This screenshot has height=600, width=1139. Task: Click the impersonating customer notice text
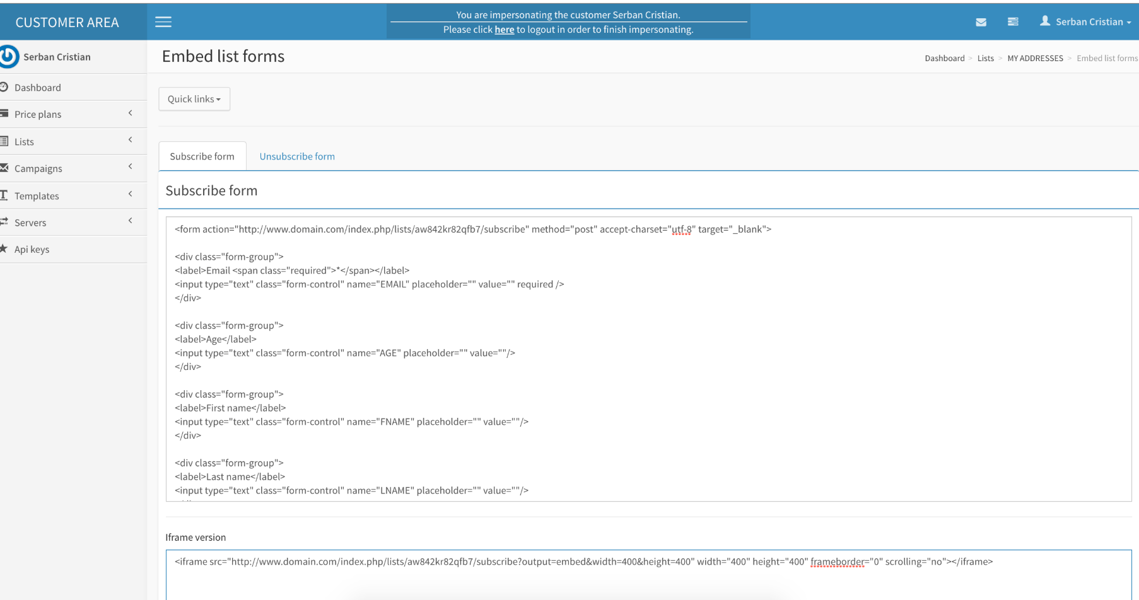click(x=568, y=15)
